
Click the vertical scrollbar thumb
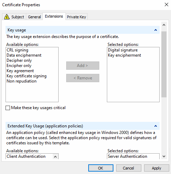[x=164, y=65]
